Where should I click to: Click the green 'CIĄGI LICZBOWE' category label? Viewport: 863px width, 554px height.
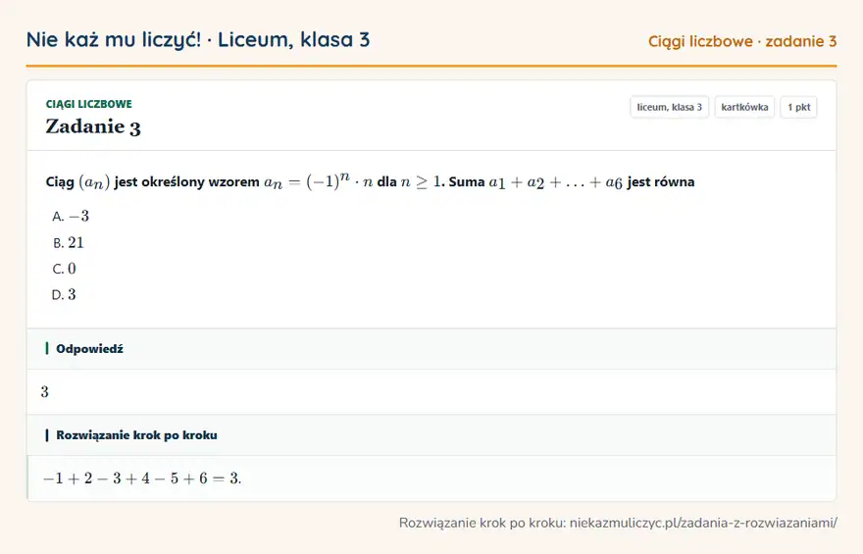[x=88, y=104]
